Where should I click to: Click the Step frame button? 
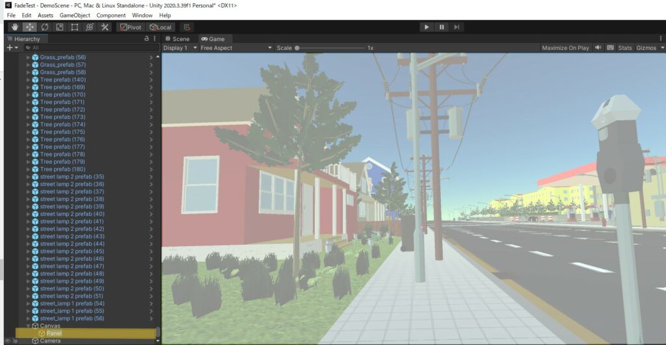click(457, 27)
